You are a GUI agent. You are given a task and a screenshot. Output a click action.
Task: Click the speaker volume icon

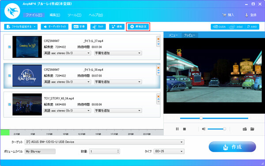pos(204,129)
